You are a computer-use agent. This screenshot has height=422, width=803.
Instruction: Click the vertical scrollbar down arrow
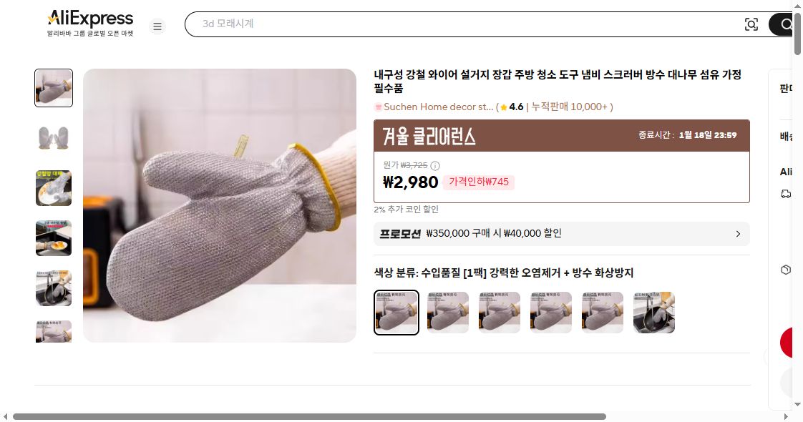click(x=797, y=405)
